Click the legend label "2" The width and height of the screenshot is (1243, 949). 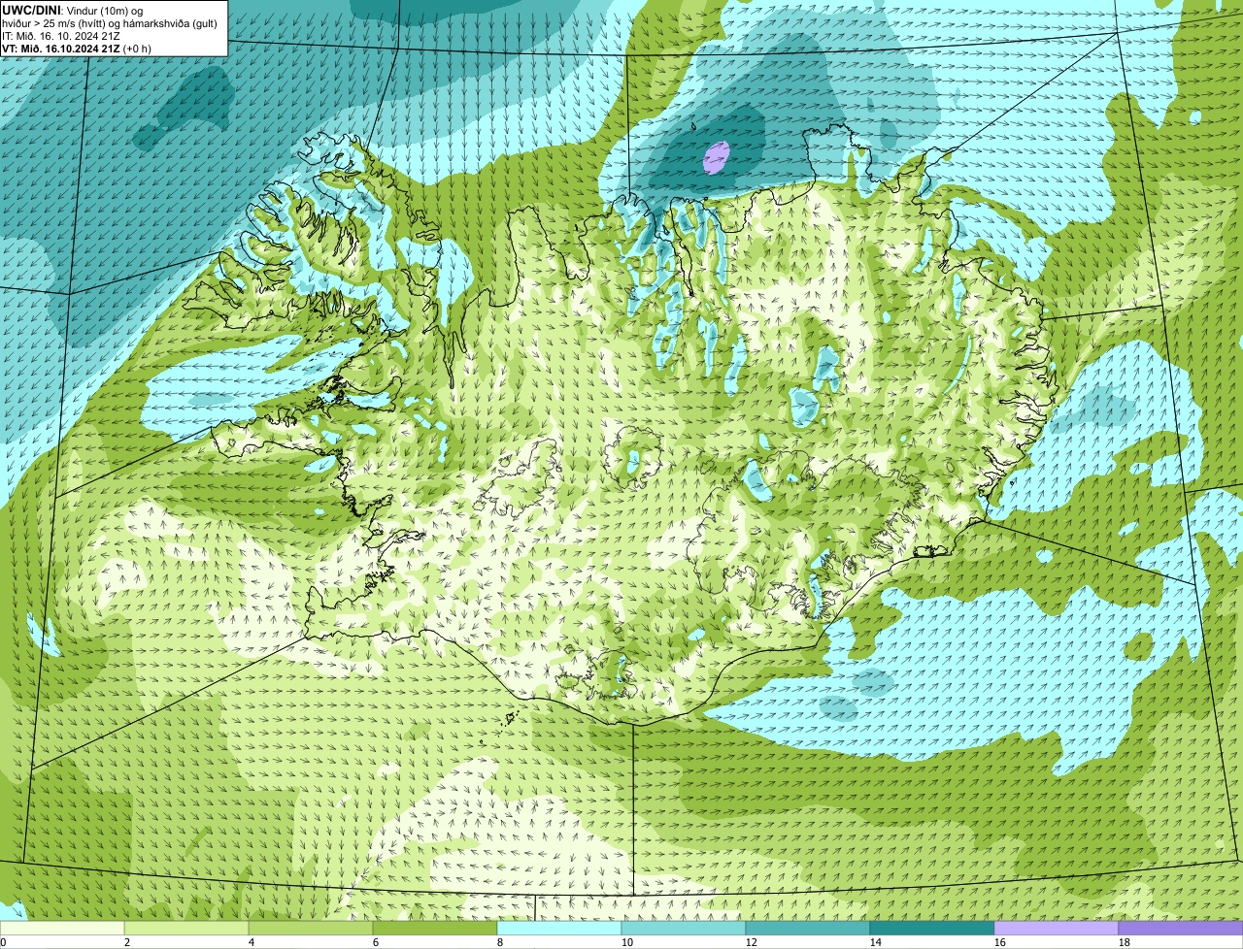[127, 942]
